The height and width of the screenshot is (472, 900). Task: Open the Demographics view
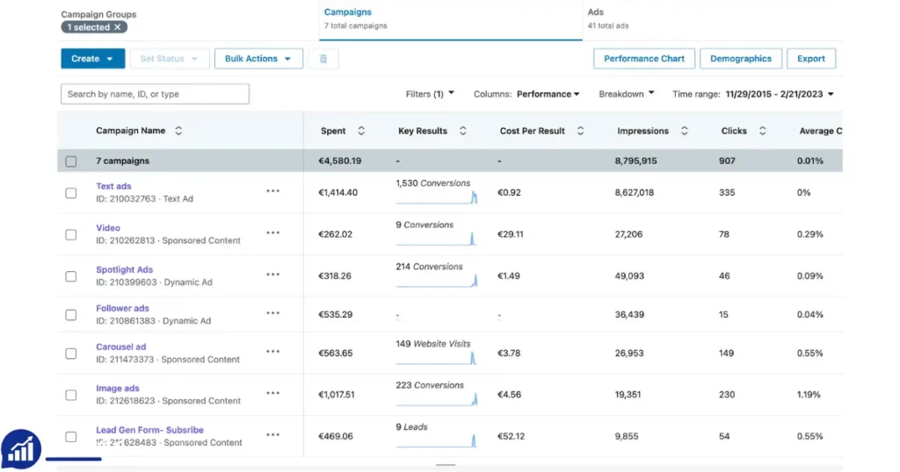point(740,59)
